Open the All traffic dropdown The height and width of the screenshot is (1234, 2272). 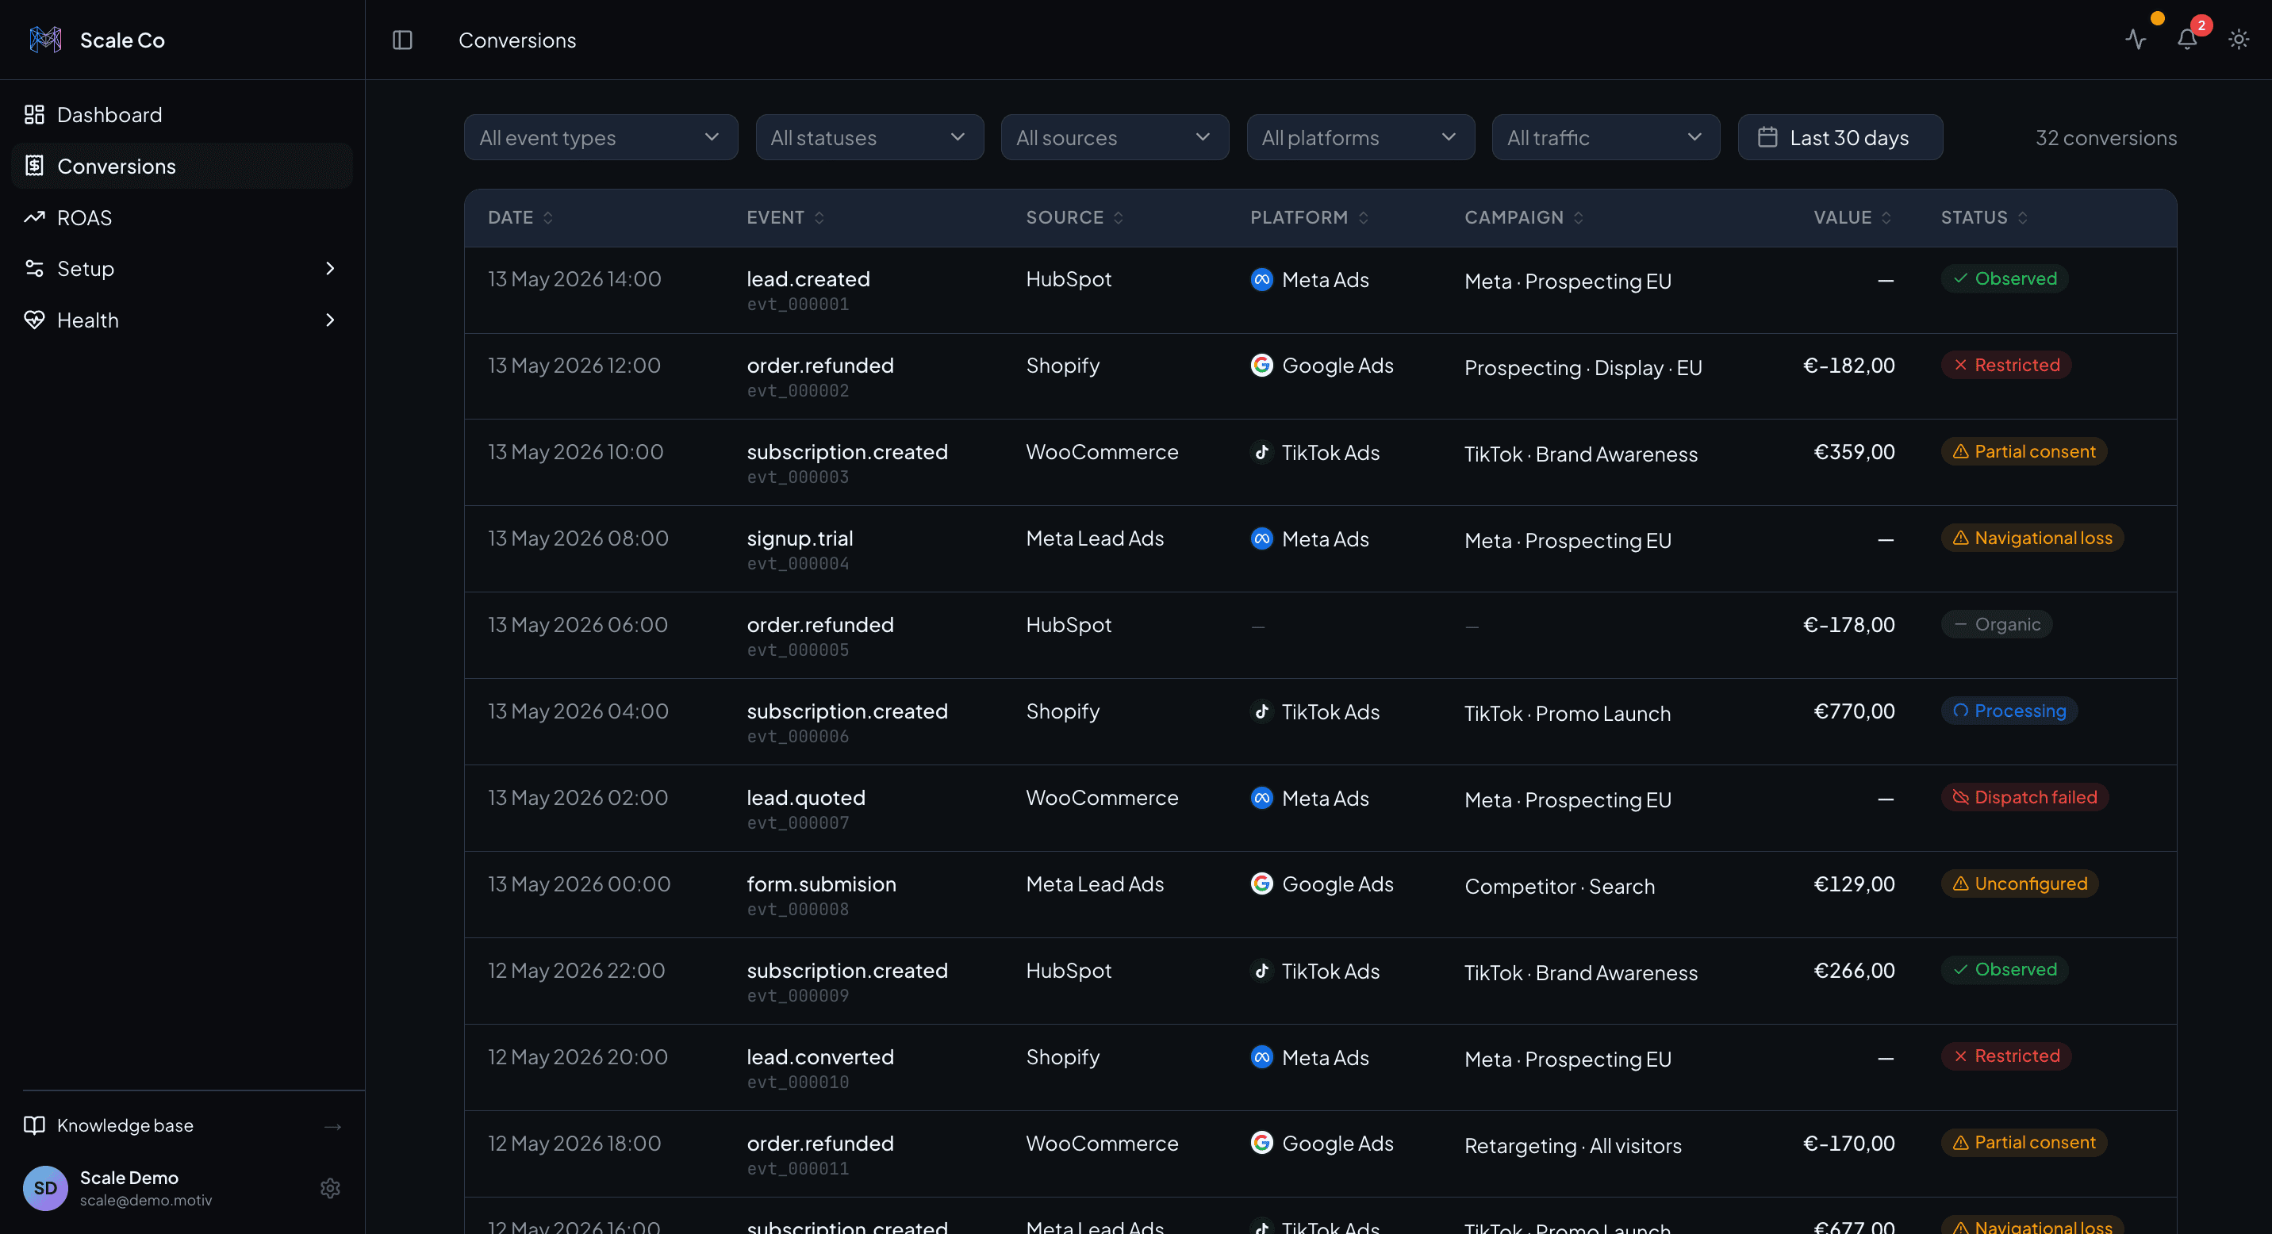1605,137
